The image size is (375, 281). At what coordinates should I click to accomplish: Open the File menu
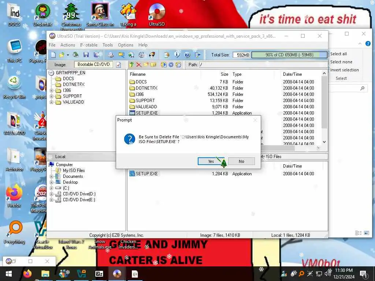coord(52,45)
